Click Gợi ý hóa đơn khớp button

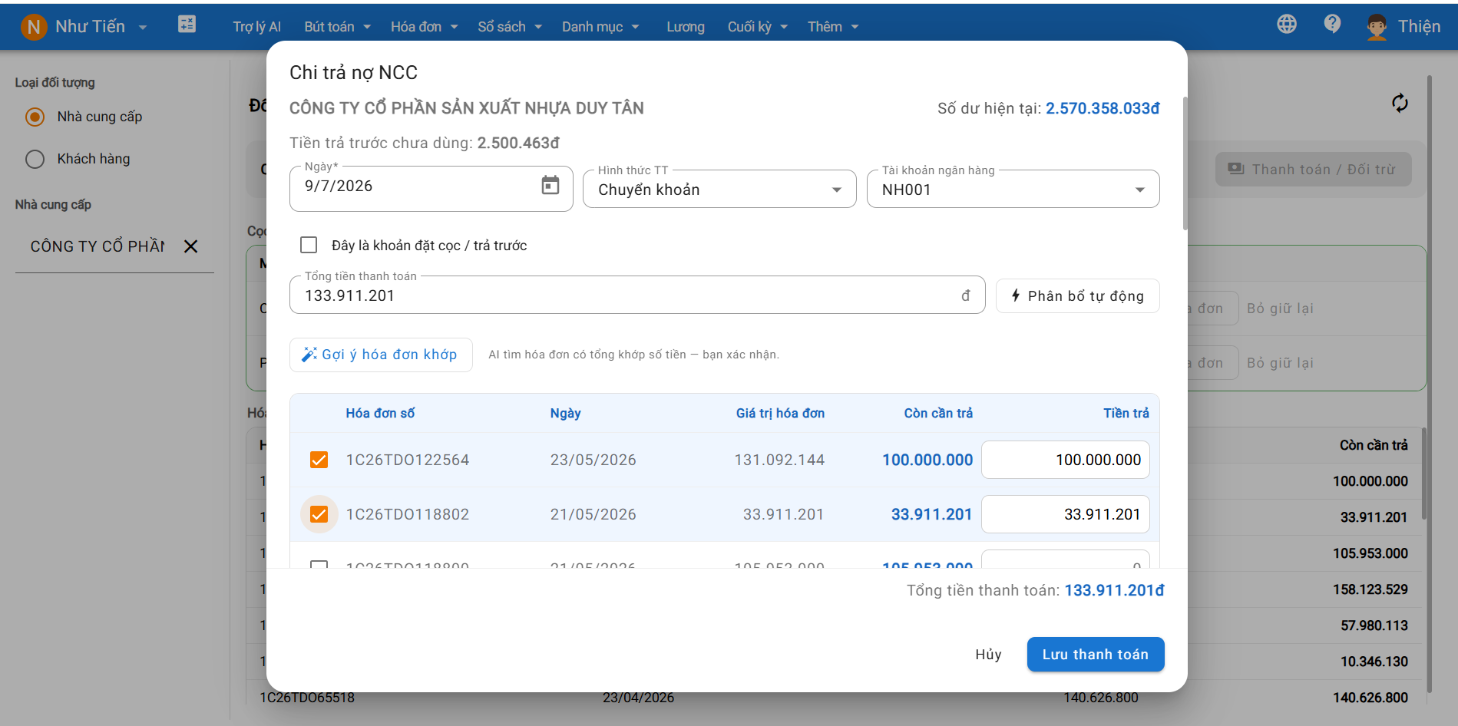381,355
